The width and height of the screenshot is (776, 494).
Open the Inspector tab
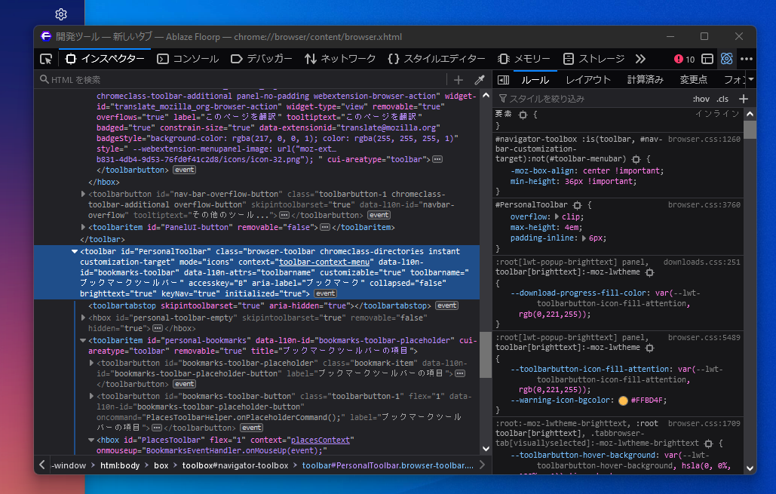(x=105, y=59)
